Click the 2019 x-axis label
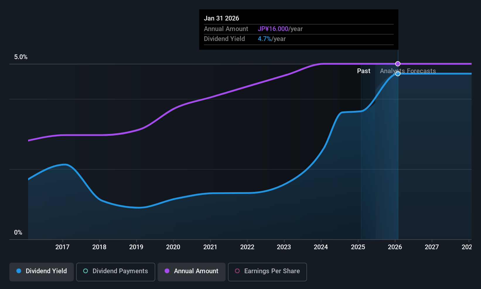 (x=136, y=247)
